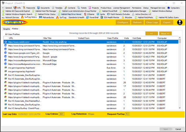This screenshot has width=186, height=132.
Task: Click the squid icon beside Export
Action: coord(180,22)
